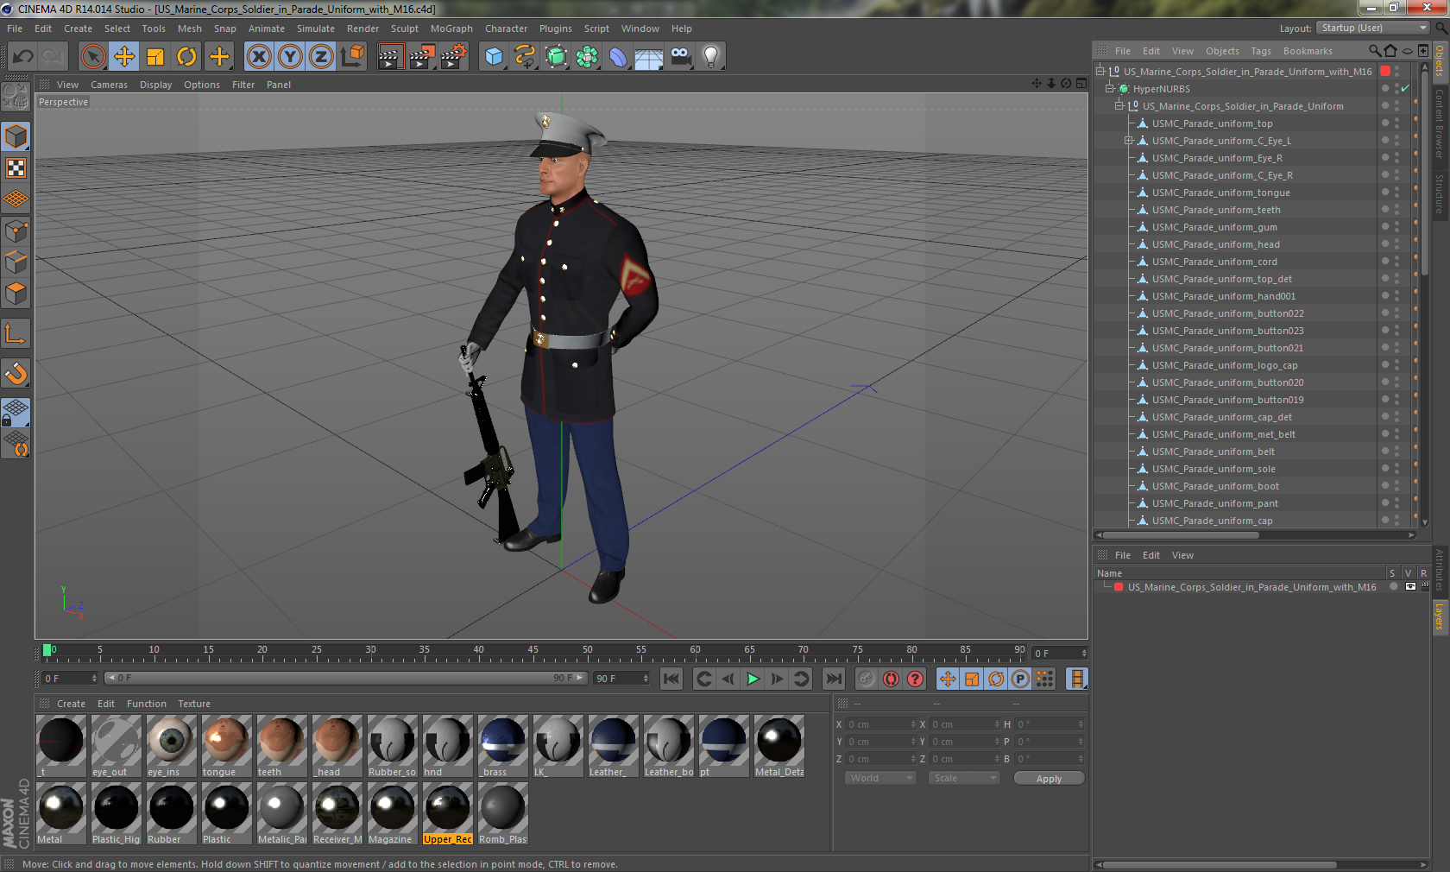This screenshot has width=1450, height=872.
Task: Add floor environment object icon
Action: pos(649,57)
